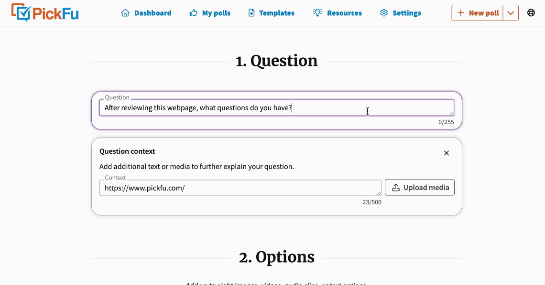Focus the Question text field

[x=277, y=107]
